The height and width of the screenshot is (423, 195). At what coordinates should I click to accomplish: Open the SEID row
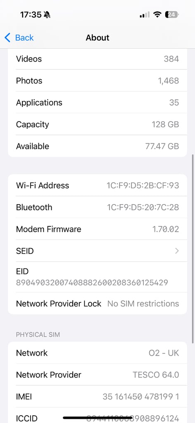[x=97, y=251]
